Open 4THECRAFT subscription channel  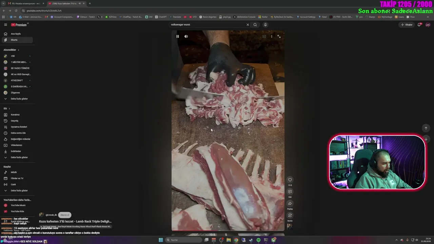(17, 80)
